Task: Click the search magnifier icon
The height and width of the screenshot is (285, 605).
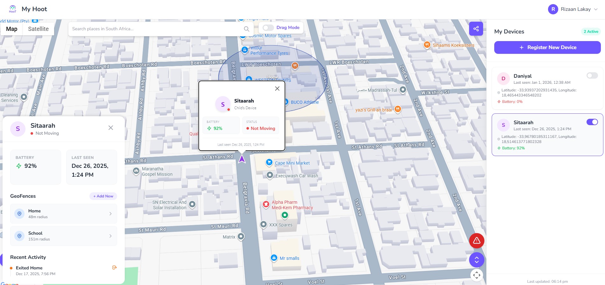Action: pyautogui.click(x=246, y=29)
